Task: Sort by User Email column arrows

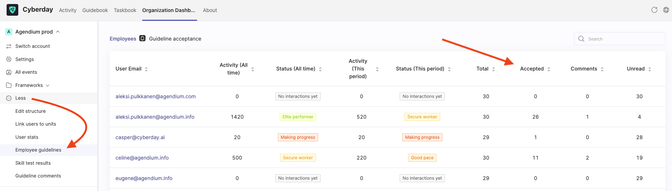Action: (146, 69)
